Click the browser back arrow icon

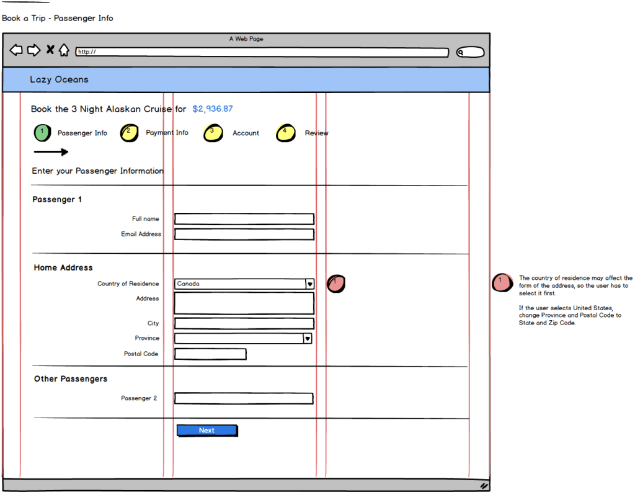click(x=16, y=50)
